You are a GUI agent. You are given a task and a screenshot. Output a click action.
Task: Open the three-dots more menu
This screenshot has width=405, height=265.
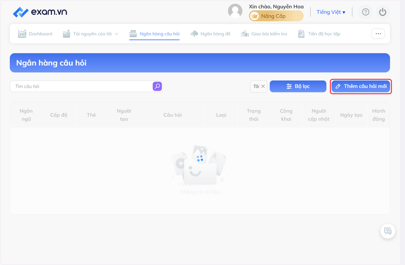pyautogui.click(x=378, y=34)
